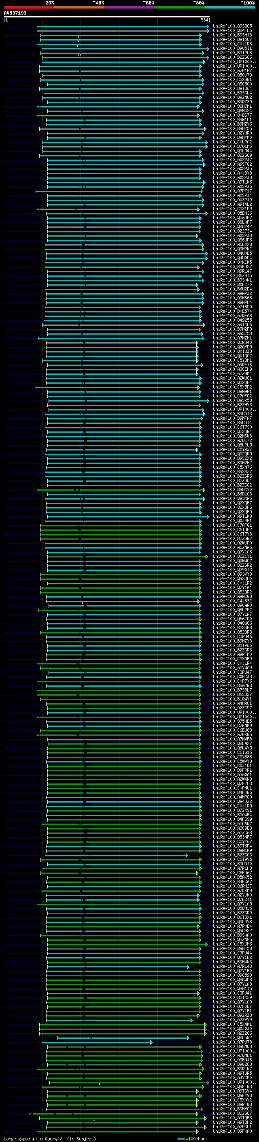Select label UniRef100_Q9LD44
259x1142 pixels.
click(232, 151)
